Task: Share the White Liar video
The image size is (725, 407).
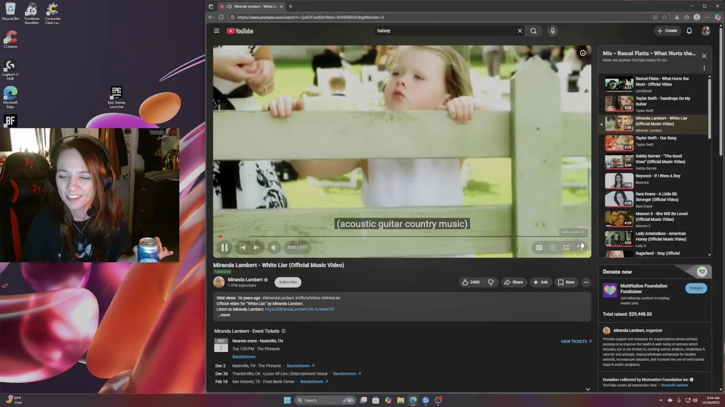Action: 514,282
